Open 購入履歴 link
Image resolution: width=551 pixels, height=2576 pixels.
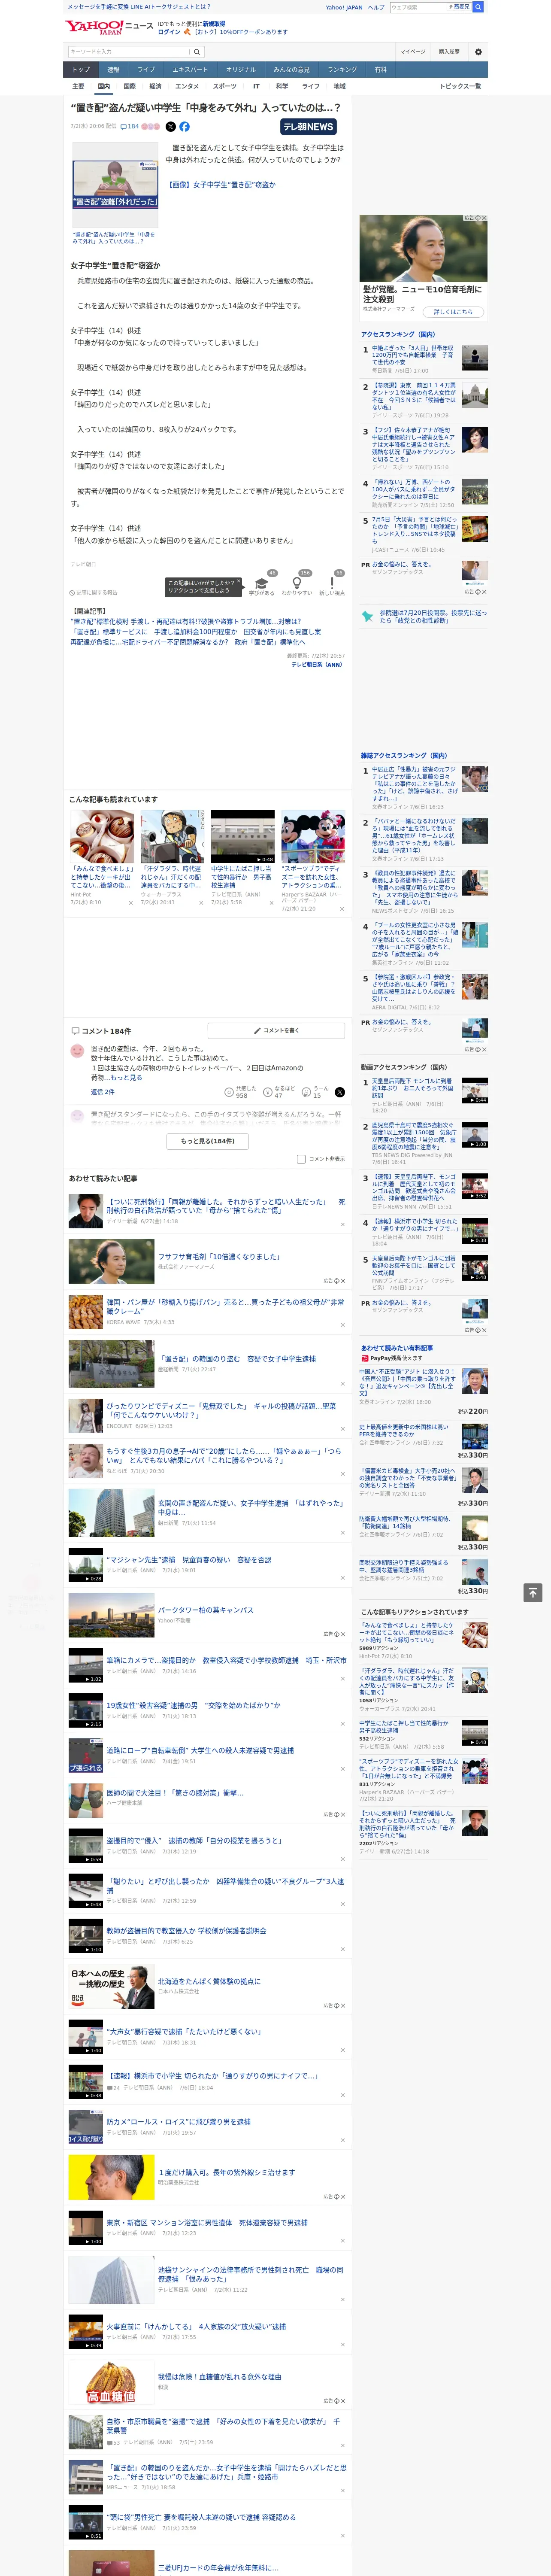tap(449, 51)
